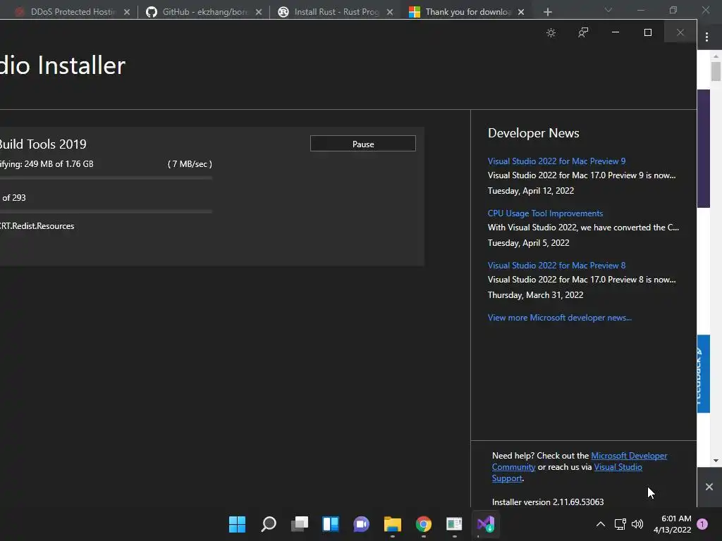The width and height of the screenshot is (722, 541).
Task: Open the Chrome three-dot menu
Action: [x=706, y=37]
